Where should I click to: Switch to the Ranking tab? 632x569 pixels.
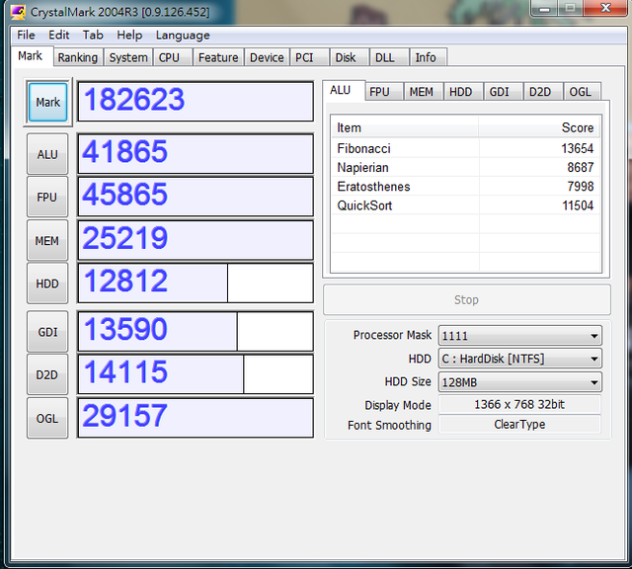[78, 57]
